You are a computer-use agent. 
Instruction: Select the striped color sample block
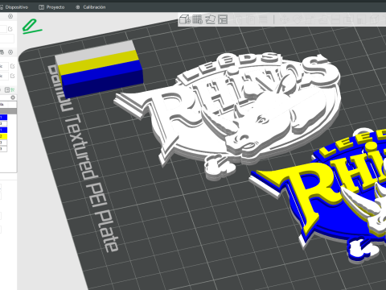point(99,69)
